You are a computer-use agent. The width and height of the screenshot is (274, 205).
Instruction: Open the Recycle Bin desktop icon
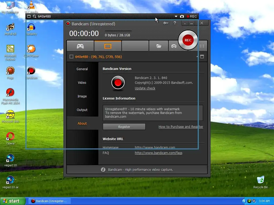click(x=261, y=183)
